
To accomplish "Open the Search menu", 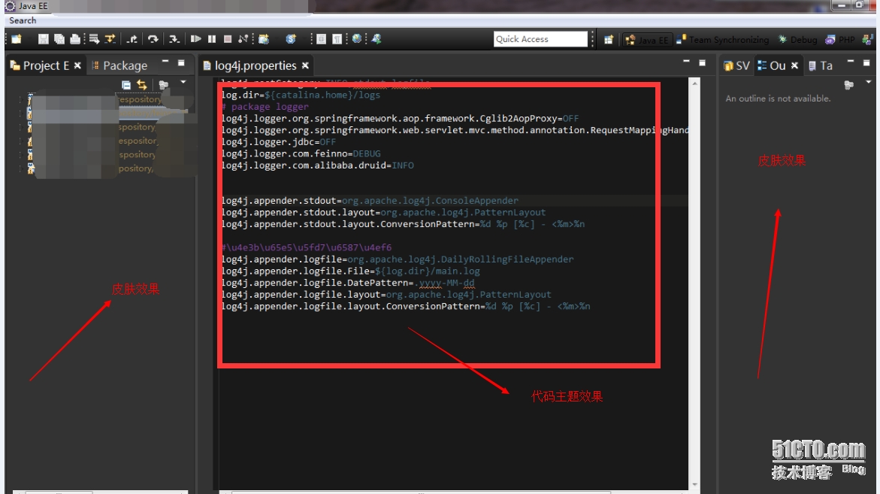I will [x=23, y=20].
